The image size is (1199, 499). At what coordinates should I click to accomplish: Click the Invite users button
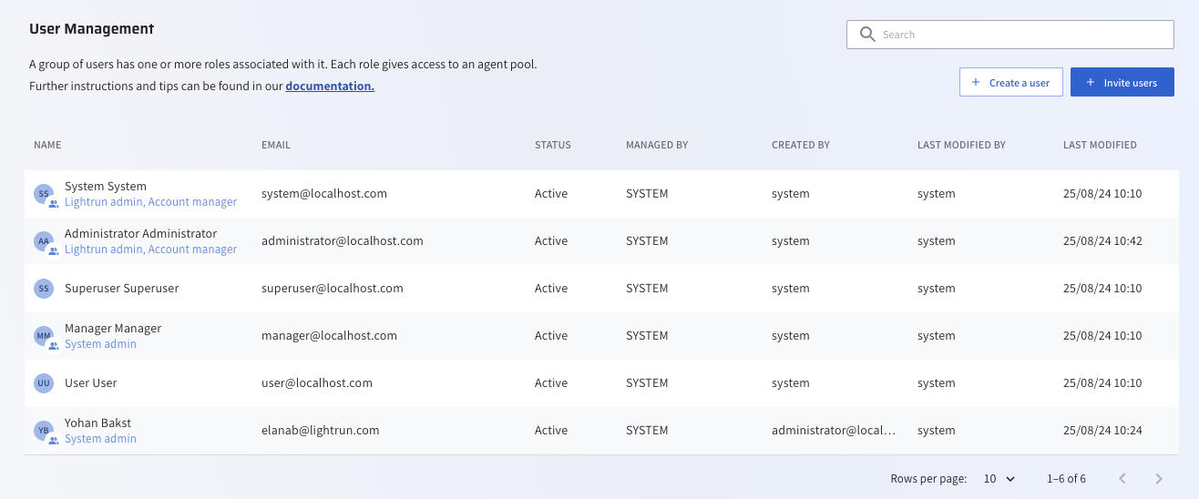[x=1122, y=82]
